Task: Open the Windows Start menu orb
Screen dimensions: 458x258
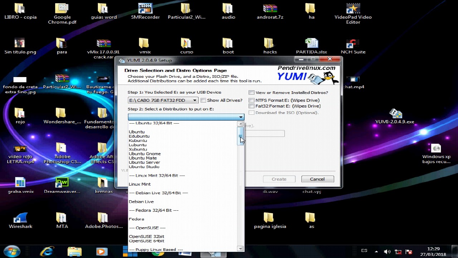Action: point(12,251)
